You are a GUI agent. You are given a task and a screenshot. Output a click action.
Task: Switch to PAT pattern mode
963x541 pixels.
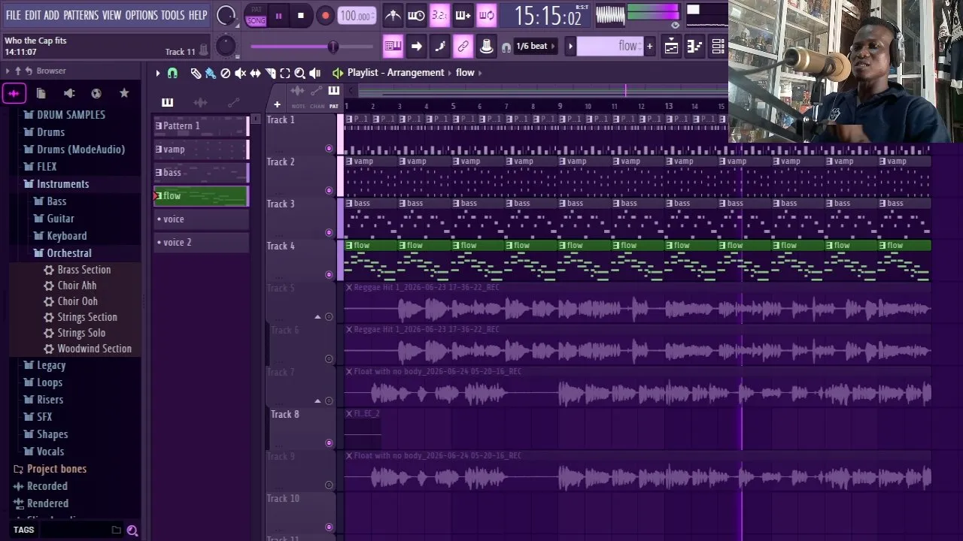(x=257, y=10)
